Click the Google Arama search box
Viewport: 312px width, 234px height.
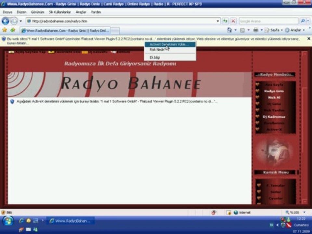[x=269, y=21]
